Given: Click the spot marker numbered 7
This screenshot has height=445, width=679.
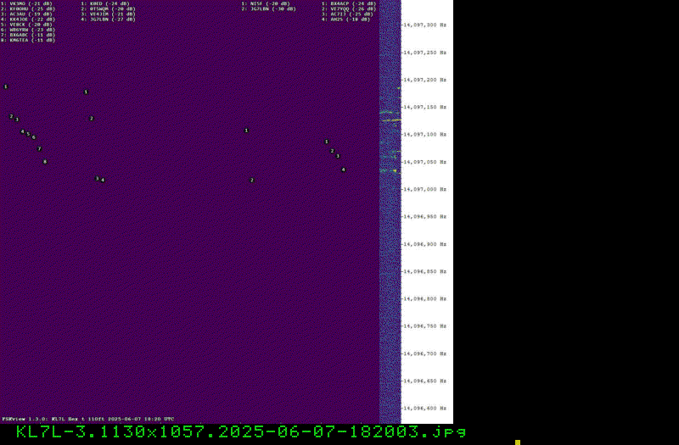Looking at the screenshot, I should click(39, 149).
